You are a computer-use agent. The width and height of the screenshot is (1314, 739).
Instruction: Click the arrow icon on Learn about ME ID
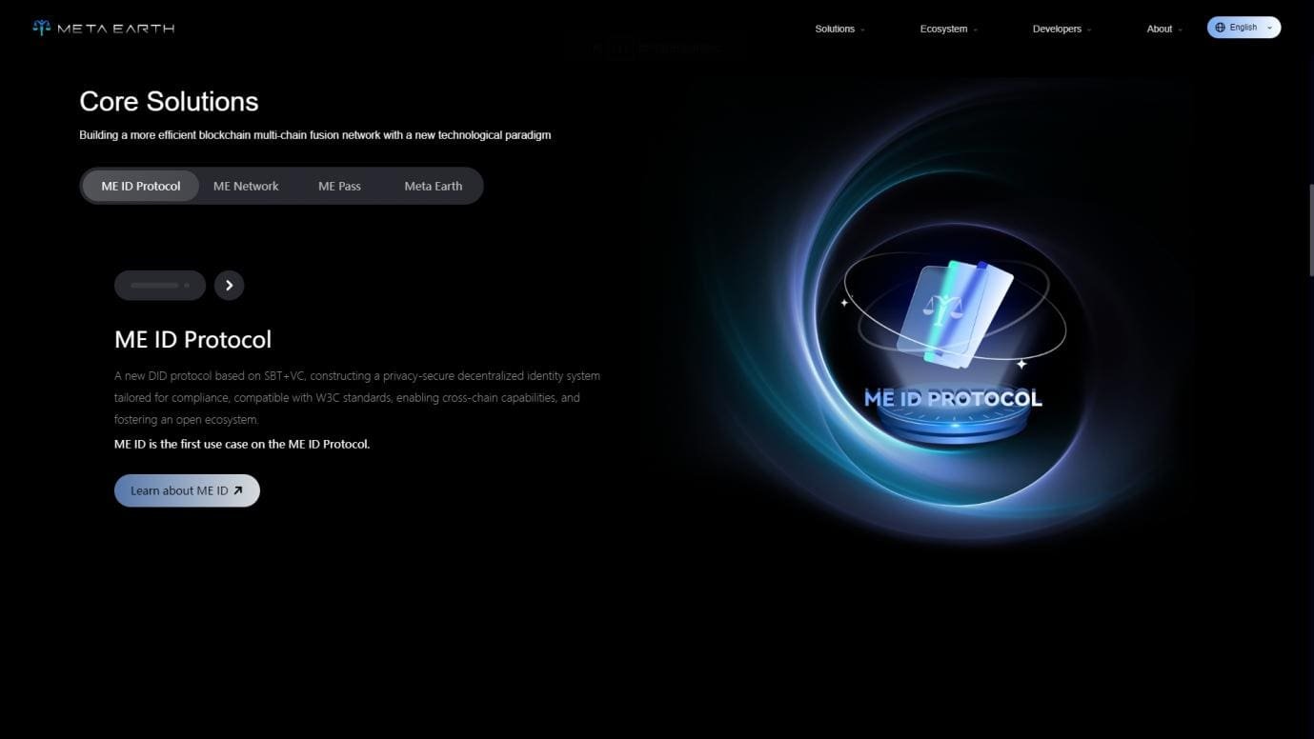(238, 490)
